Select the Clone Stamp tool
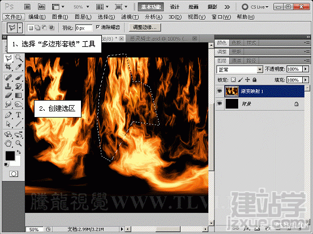The height and width of the screenshot is (234, 313). click(8, 86)
